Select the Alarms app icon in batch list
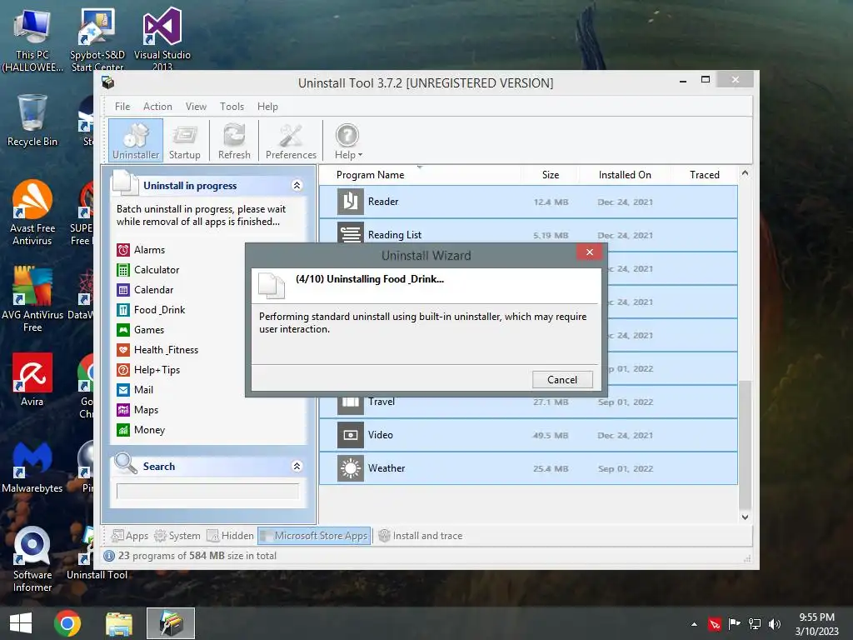 click(x=123, y=250)
